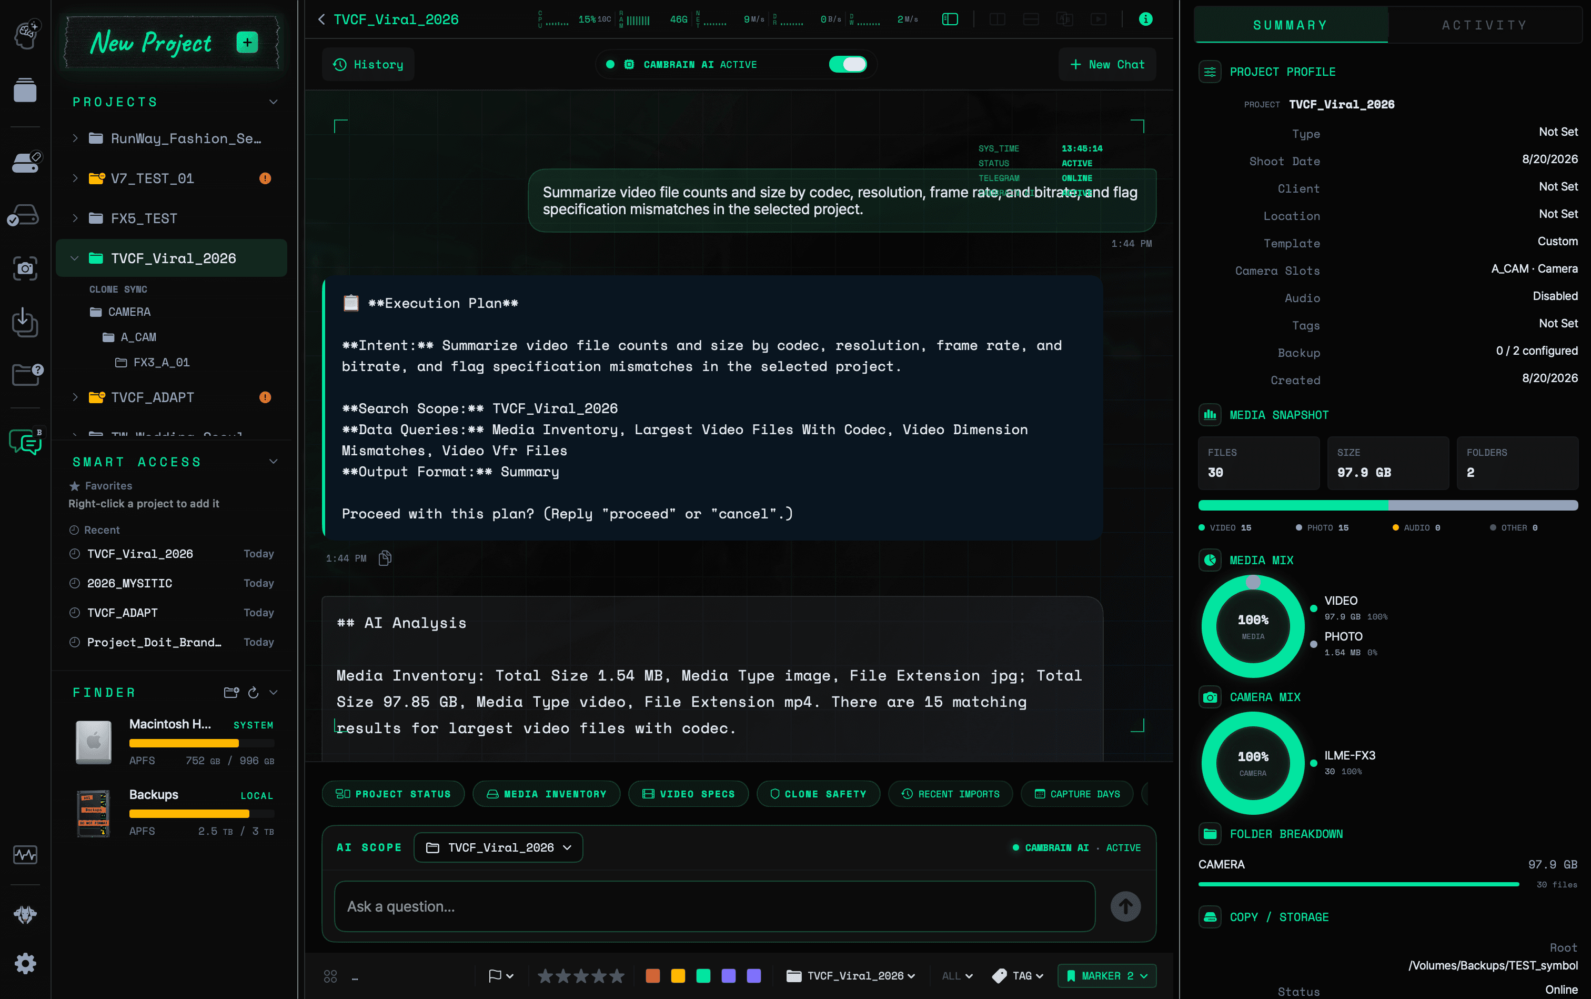
Task: Open the bottom bar TVCF_Viral_2026 folder dropdown
Action: [x=851, y=976]
